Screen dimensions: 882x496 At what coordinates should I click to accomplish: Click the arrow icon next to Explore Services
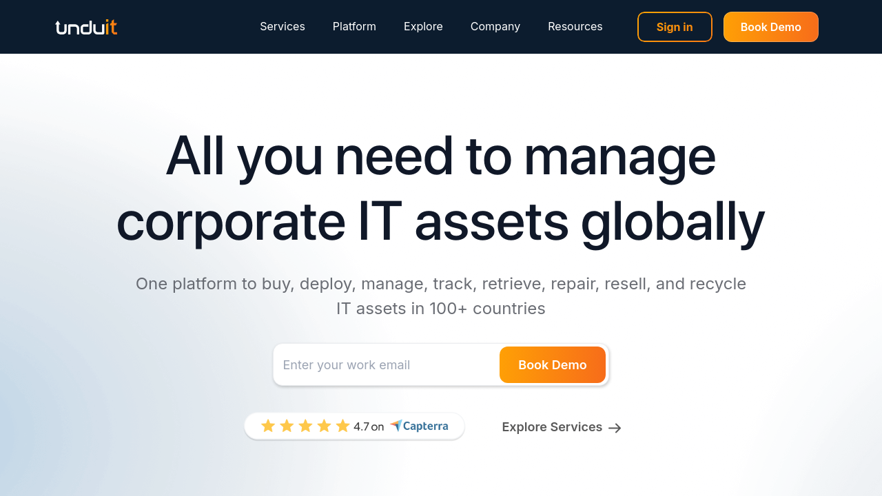click(615, 428)
